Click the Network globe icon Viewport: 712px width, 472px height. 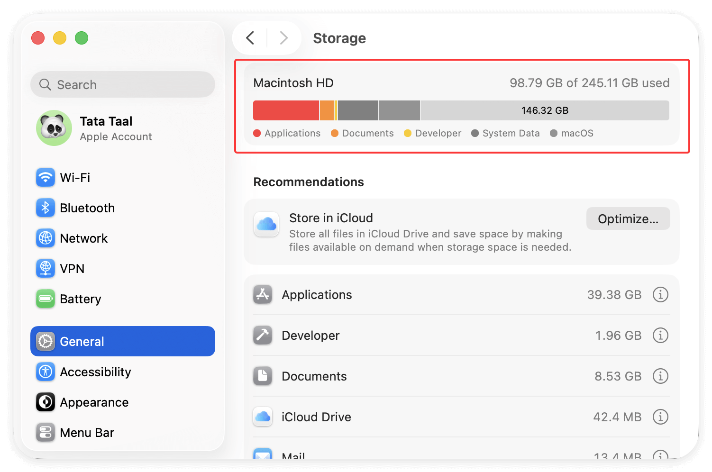(x=45, y=238)
